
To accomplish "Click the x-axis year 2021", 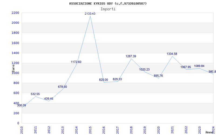I will [x=172, y=130].
